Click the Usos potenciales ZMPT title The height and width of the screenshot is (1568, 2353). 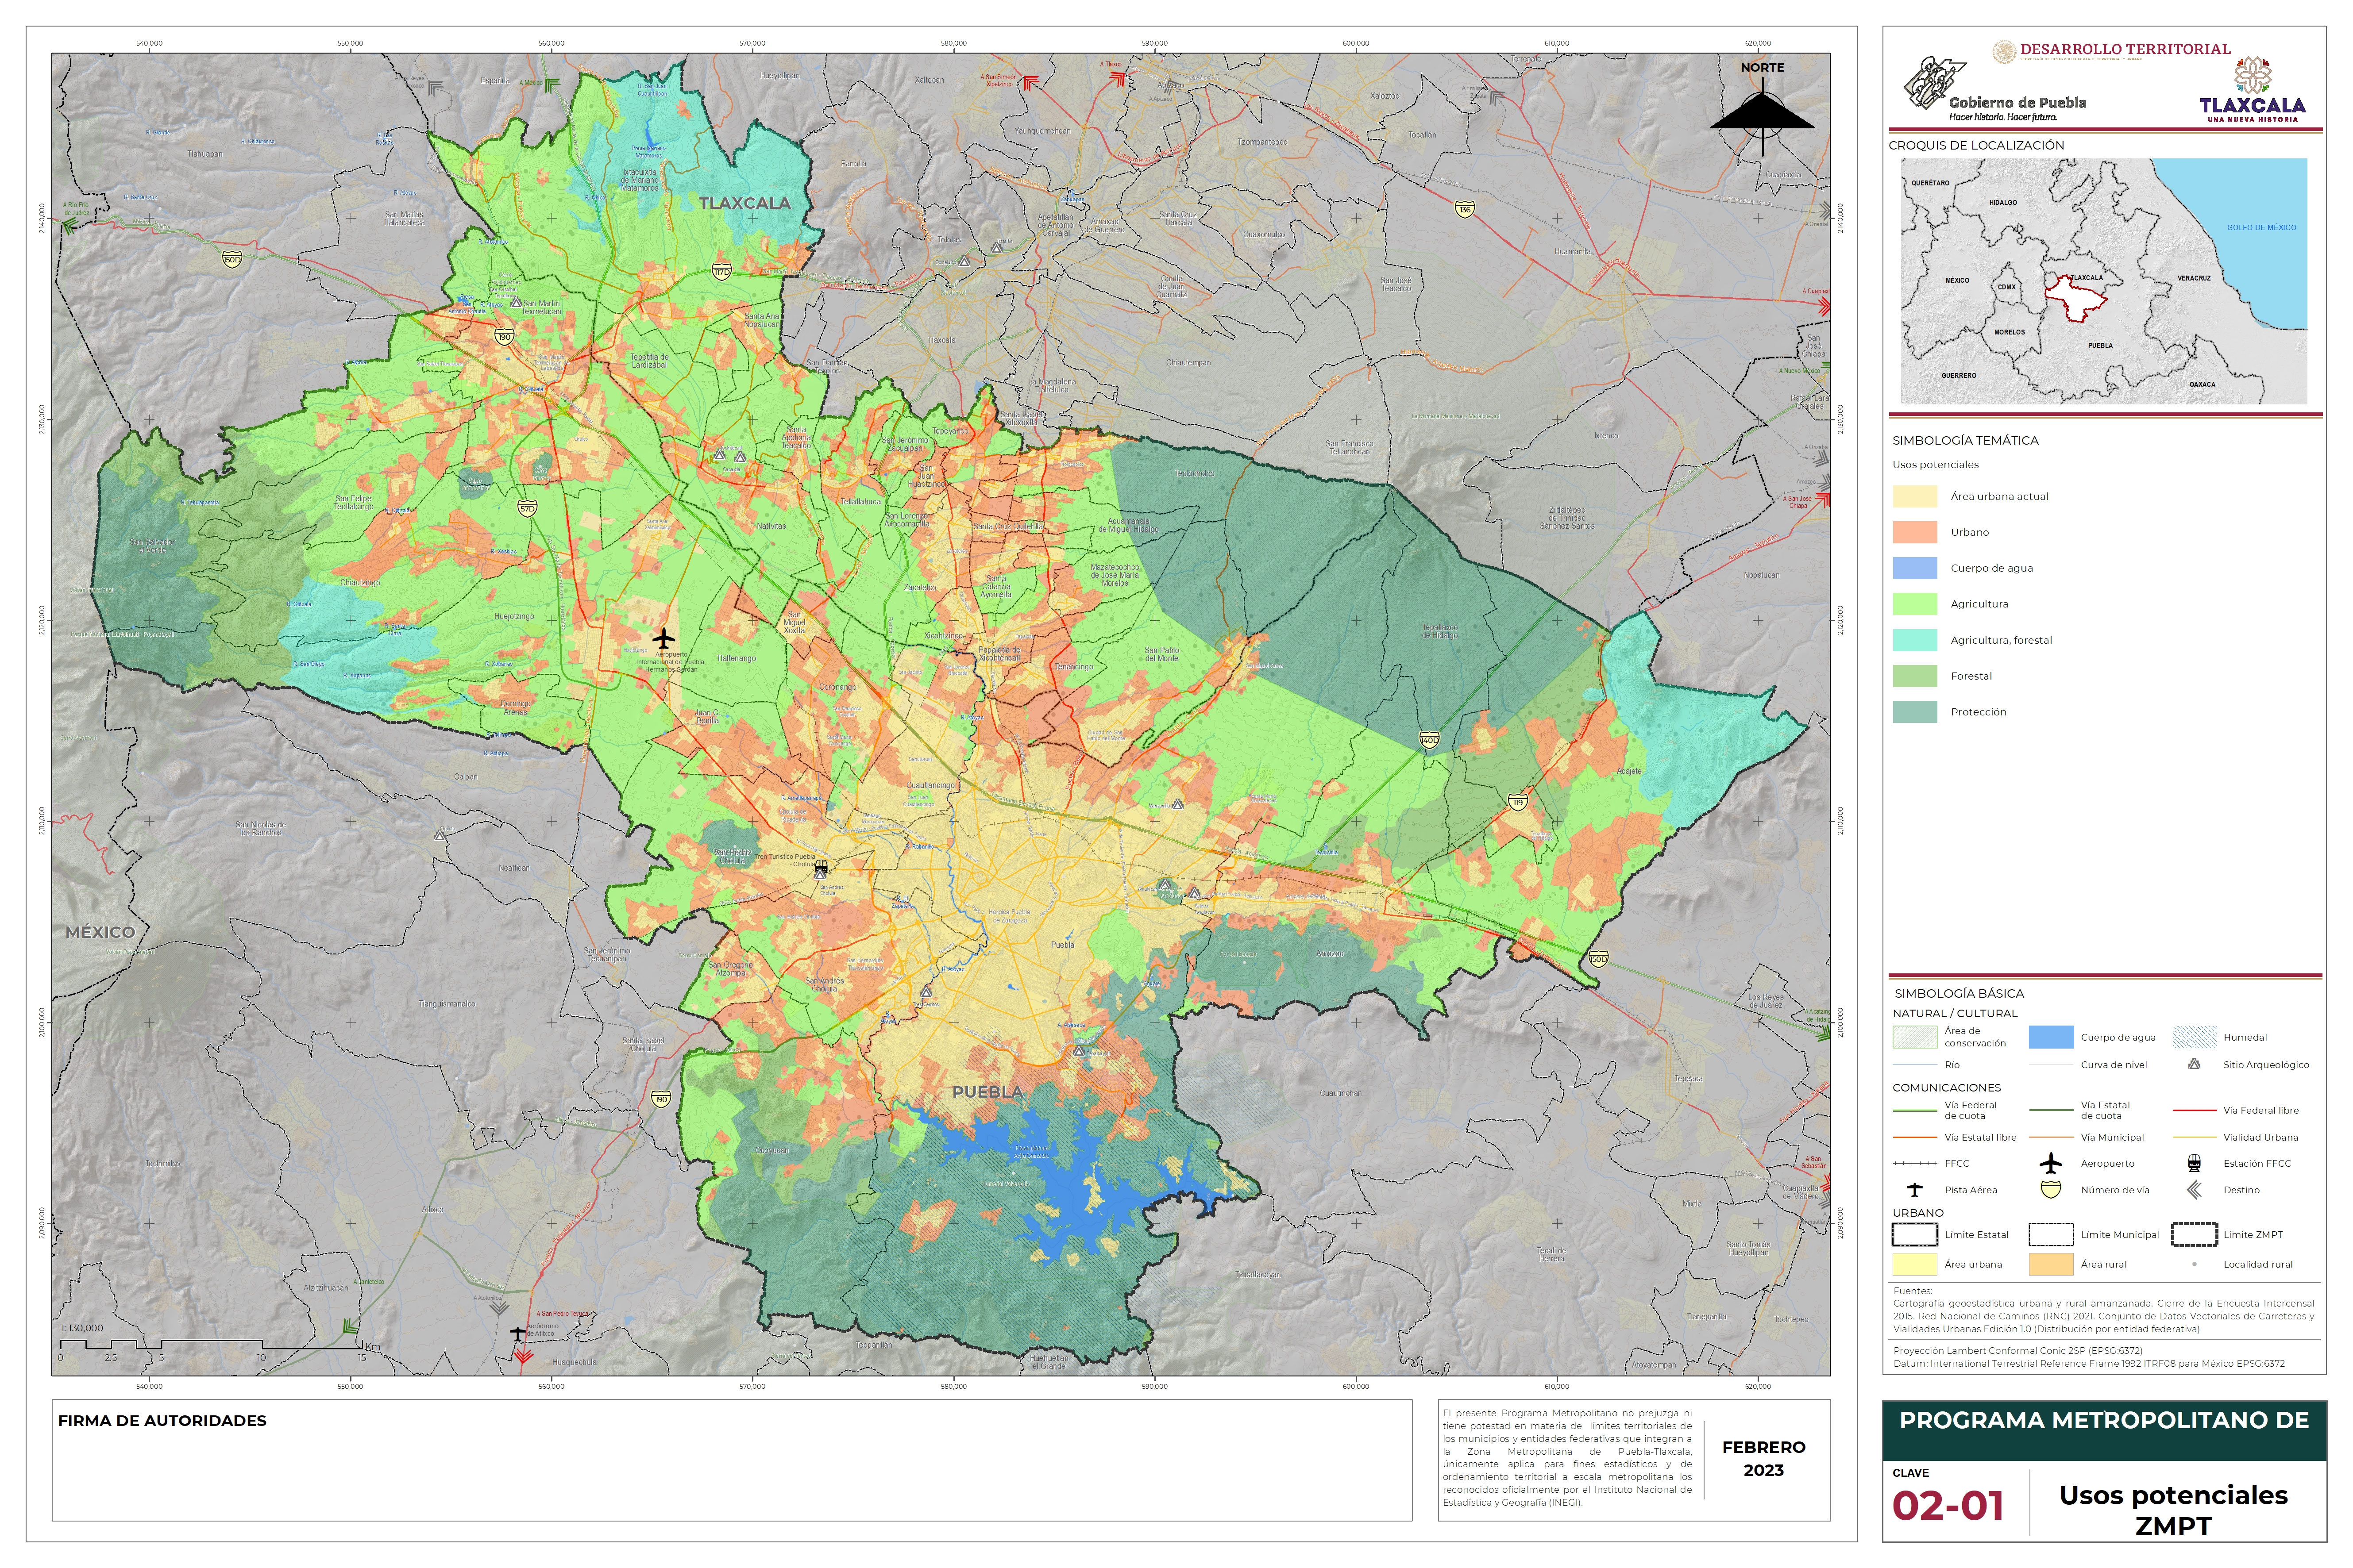click(x=2173, y=1510)
